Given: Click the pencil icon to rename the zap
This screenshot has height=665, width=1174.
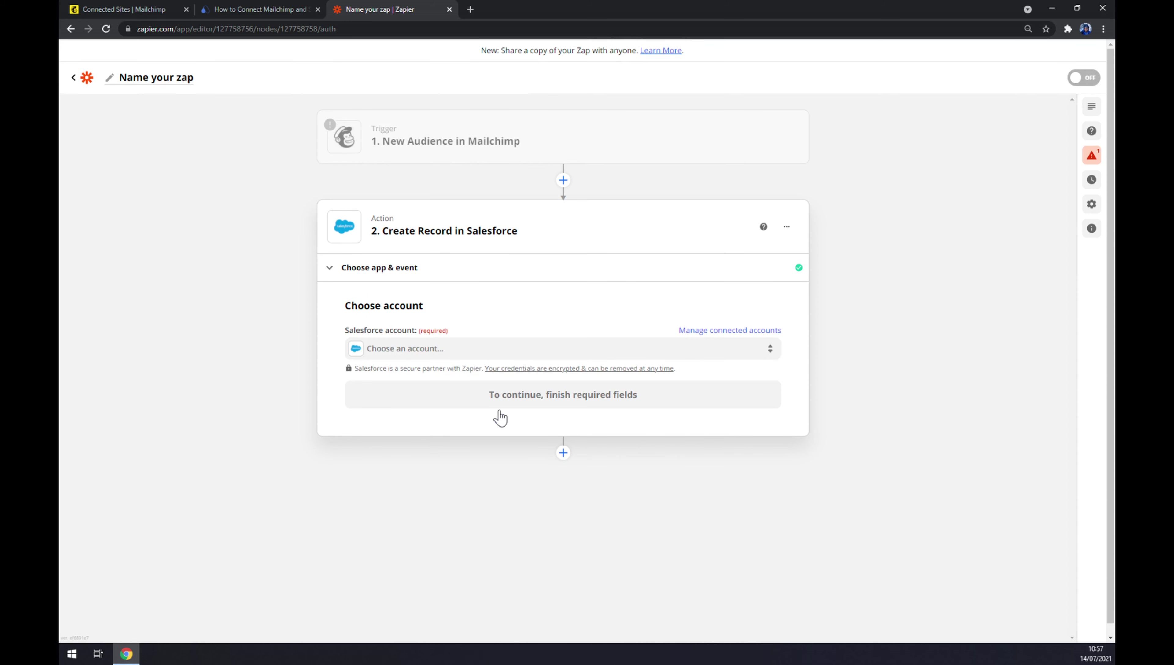Looking at the screenshot, I should coord(109,78).
